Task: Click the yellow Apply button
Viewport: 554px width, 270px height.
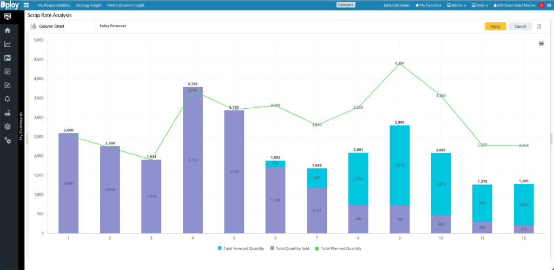Action: point(495,26)
